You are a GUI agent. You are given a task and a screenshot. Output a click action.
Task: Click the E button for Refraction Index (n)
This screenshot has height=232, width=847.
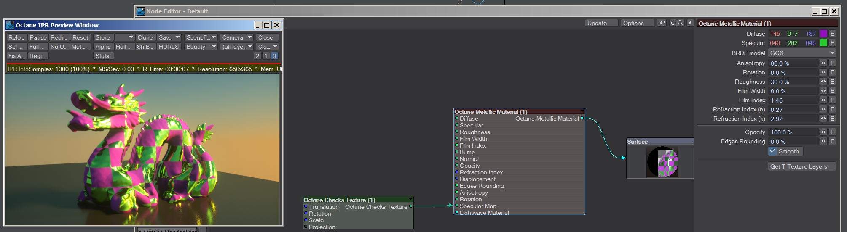tap(832, 109)
